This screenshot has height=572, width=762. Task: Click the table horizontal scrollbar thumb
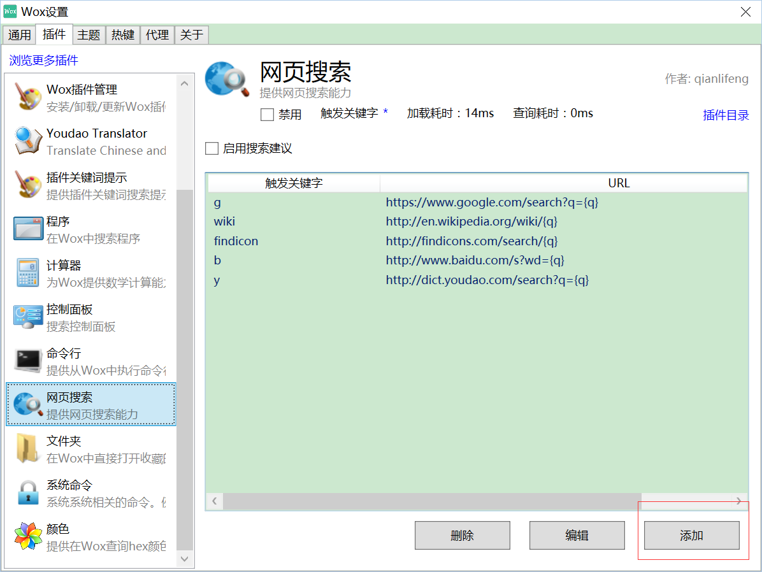click(432, 501)
